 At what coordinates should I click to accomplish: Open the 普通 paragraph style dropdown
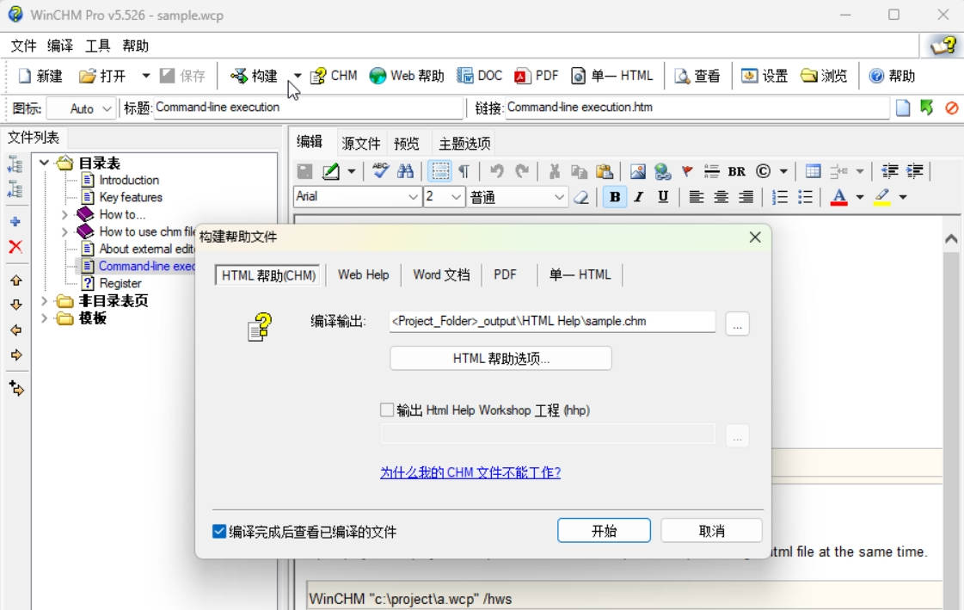pos(559,197)
